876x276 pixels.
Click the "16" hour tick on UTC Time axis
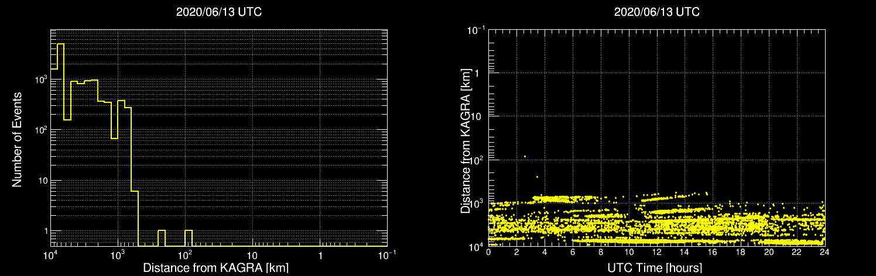coord(713,251)
